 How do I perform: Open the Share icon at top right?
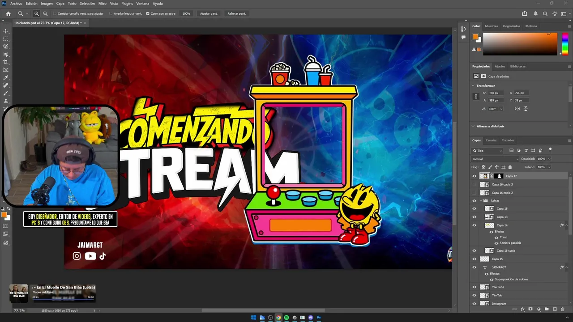(525, 13)
